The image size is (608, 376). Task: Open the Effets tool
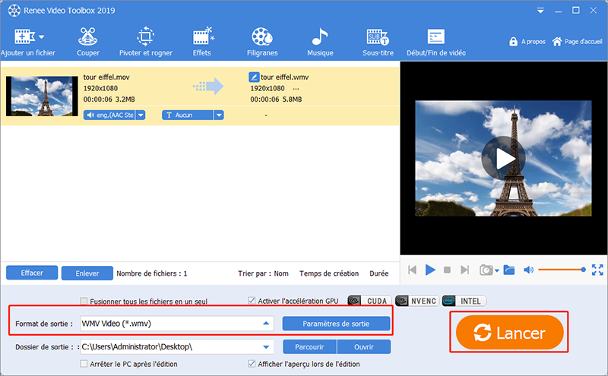tap(201, 40)
